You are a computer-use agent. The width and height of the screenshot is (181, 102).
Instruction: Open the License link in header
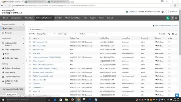tap(141, 12)
